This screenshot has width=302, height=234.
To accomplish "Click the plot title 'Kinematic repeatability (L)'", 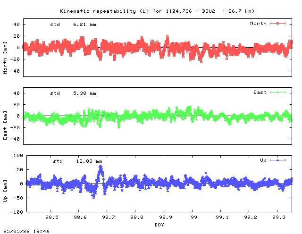I will click(104, 11).
